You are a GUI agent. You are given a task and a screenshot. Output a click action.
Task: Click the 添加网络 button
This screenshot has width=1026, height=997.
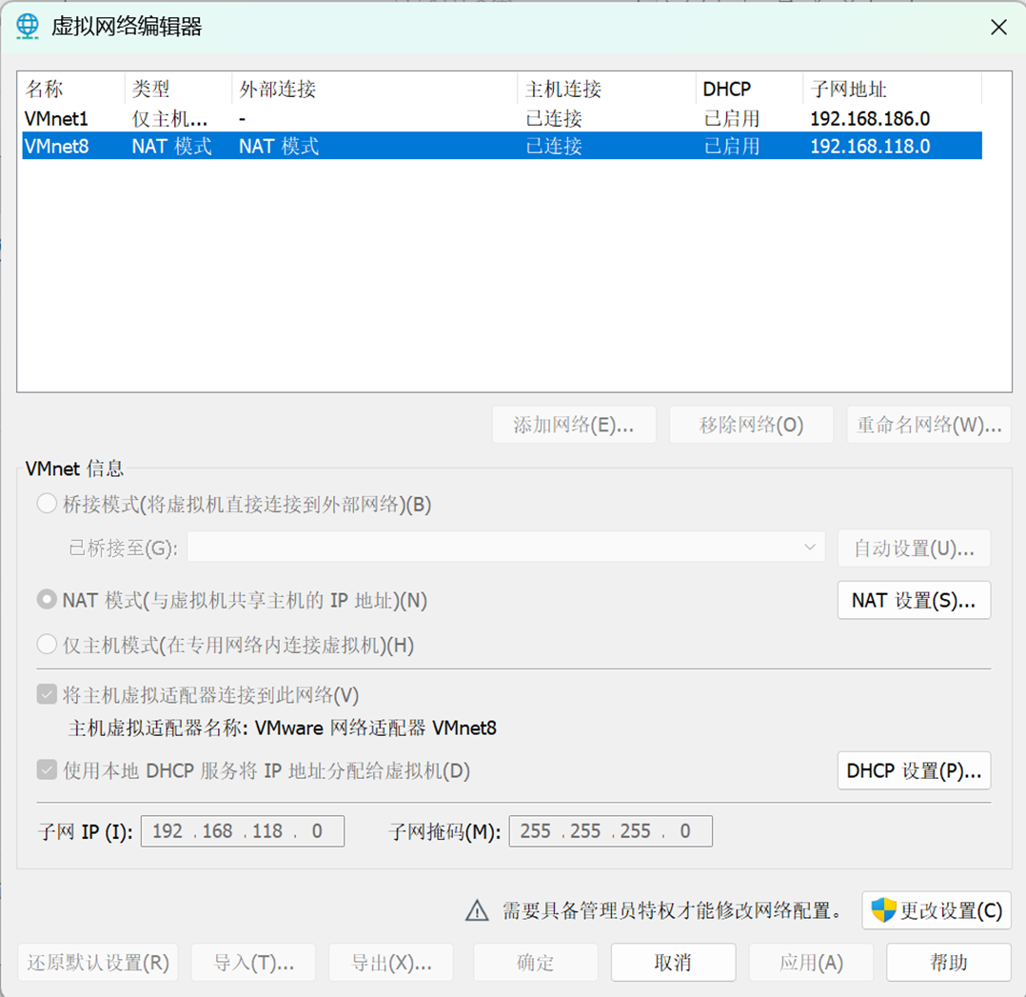[574, 425]
